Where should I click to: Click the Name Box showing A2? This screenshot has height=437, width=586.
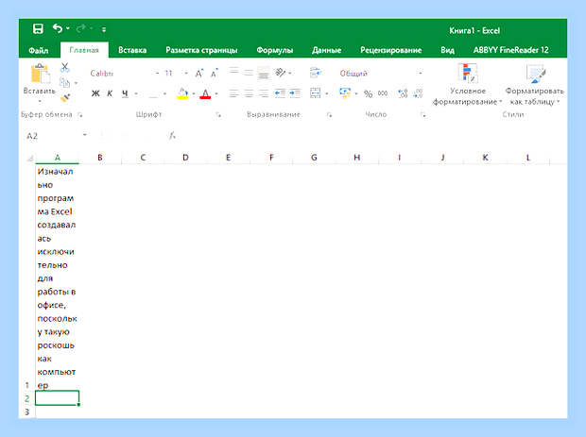click(x=52, y=136)
